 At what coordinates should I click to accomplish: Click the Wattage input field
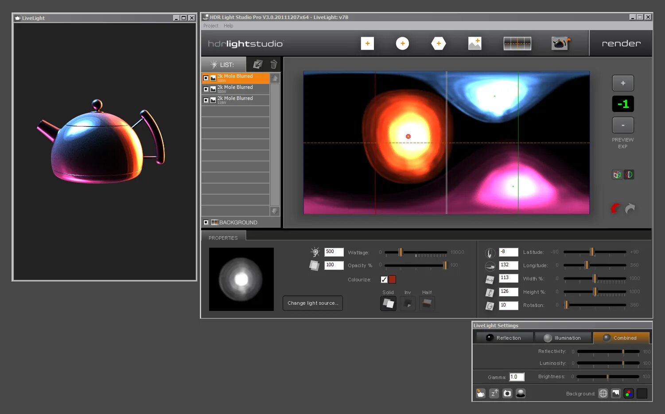pyautogui.click(x=334, y=252)
